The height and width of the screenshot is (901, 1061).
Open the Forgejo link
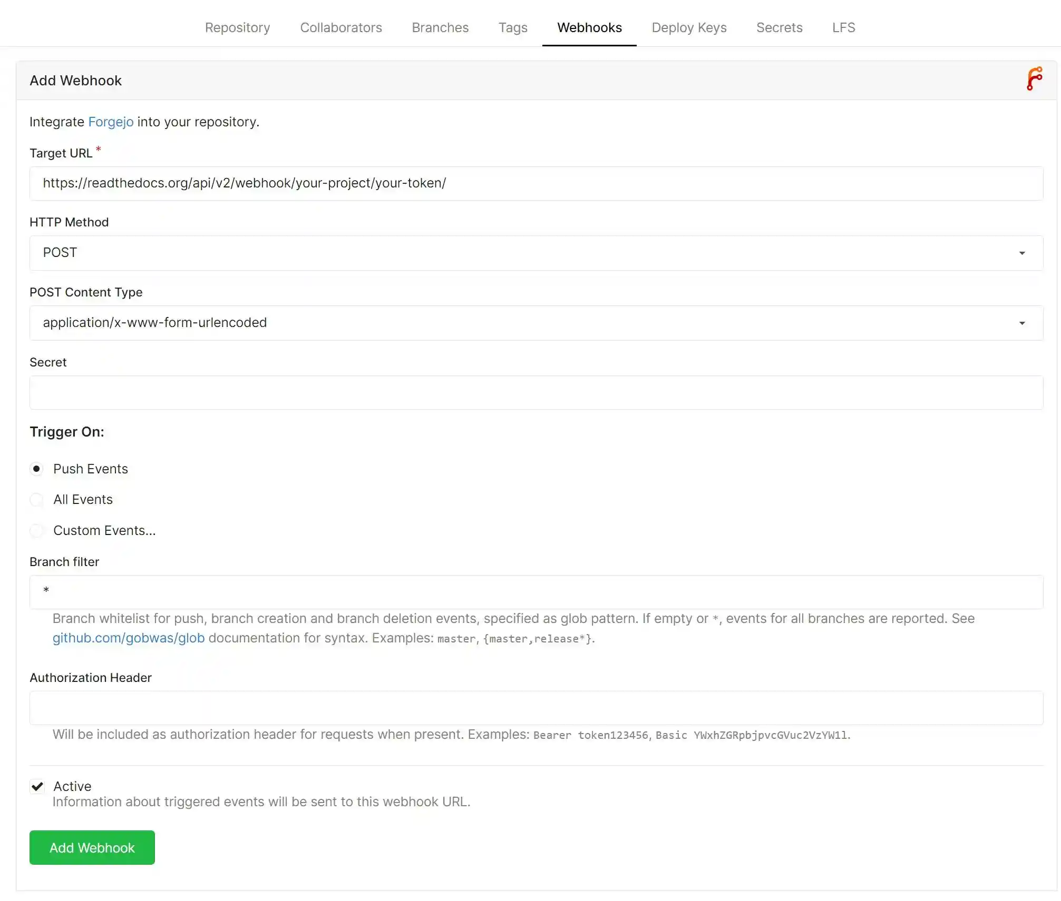point(111,122)
